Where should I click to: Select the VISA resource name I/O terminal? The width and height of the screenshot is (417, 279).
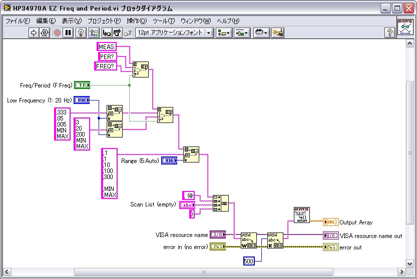pyautogui.click(x=218, y=234)
